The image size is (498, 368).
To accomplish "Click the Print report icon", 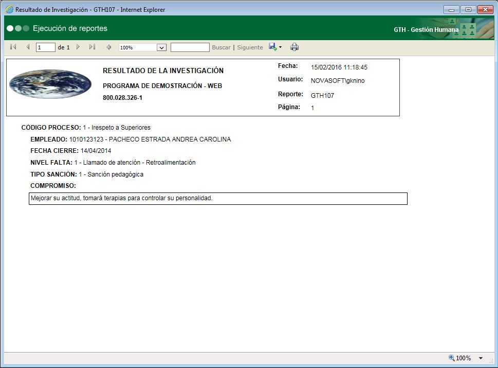I will [294, 47].
